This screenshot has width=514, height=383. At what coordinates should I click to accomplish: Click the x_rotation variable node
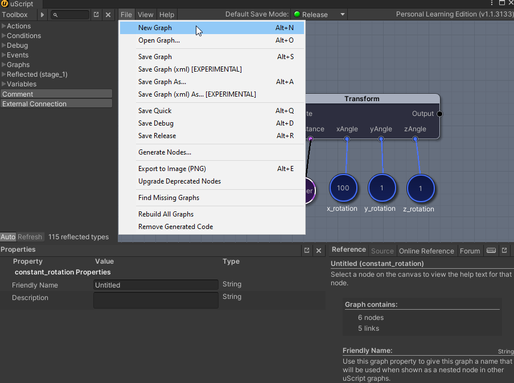point(343,188)
